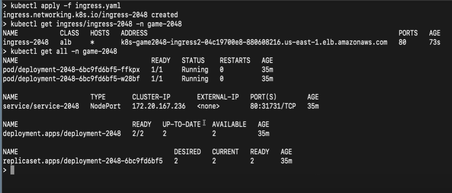Click the '1/1' ready value of pod ffkpx
The height and width of the screenshot is (193, 452).
[x=157, y=70]
